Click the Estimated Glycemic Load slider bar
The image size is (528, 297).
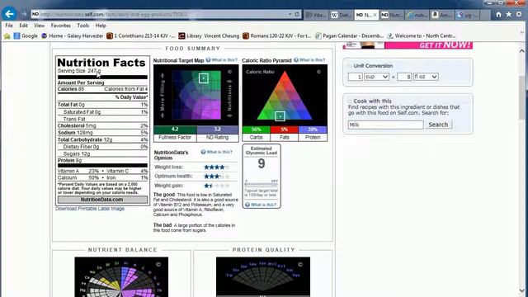(x=262, y=184)
